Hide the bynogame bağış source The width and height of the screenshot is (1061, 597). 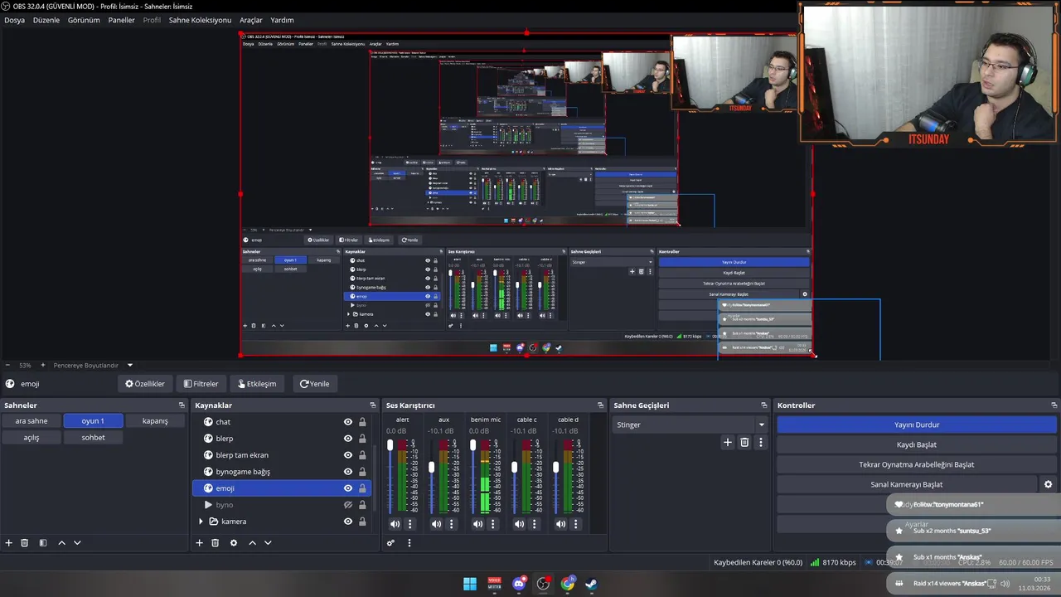(348, 472)
